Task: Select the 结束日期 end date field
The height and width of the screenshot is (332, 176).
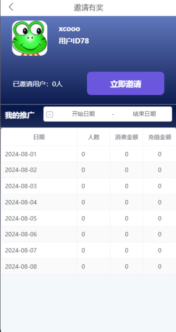Action: (x=144, y=114)
